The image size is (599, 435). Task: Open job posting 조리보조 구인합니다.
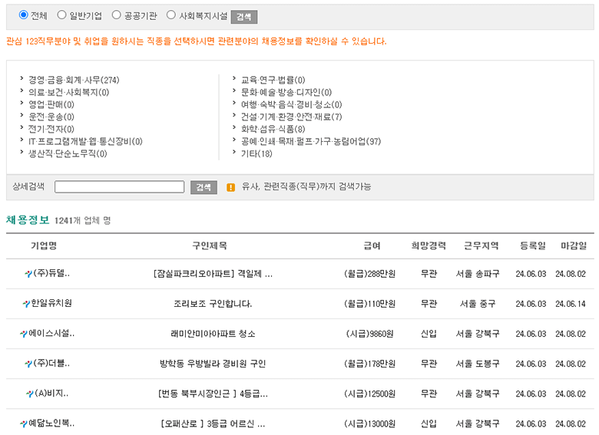[213, 304]
